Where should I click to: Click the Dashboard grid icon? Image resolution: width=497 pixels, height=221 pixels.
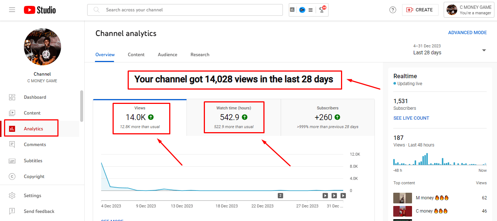[x=12, y=97]
